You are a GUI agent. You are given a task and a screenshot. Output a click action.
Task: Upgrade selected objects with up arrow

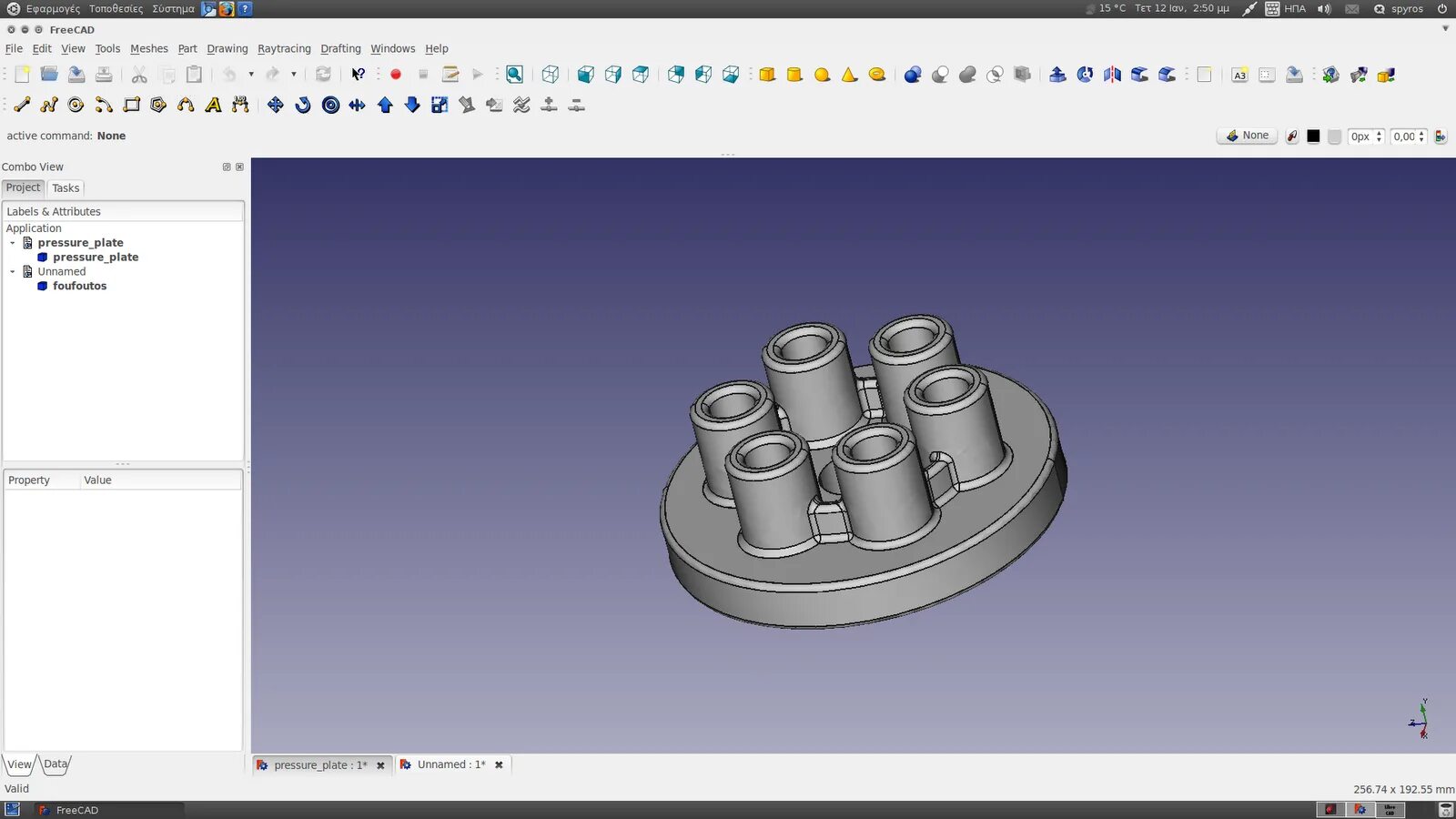coord(385,105)
